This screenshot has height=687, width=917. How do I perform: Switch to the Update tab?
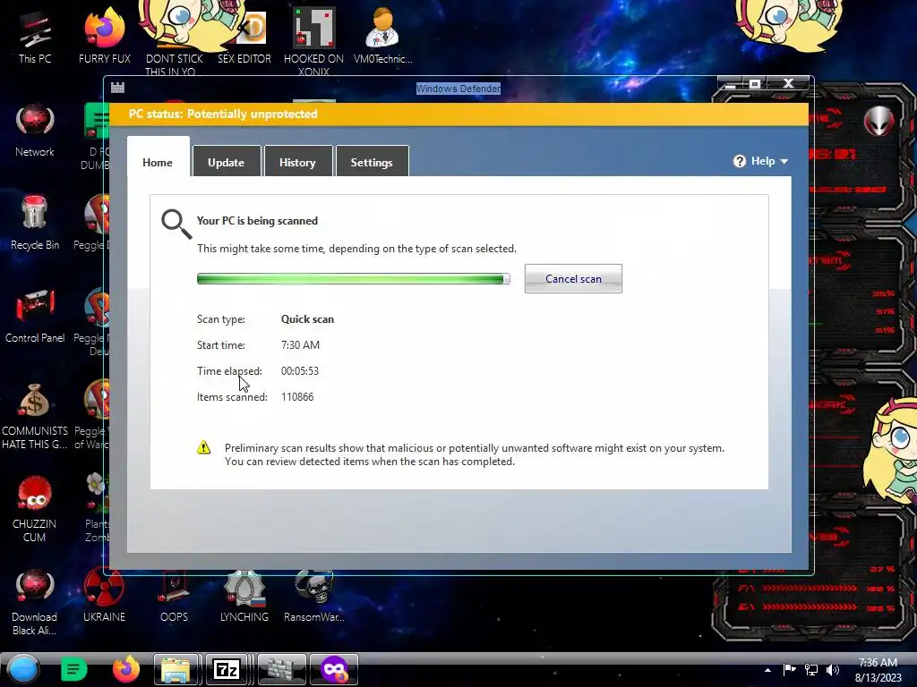(227, 161)
